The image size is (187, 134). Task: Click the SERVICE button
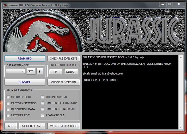[25, 82]
